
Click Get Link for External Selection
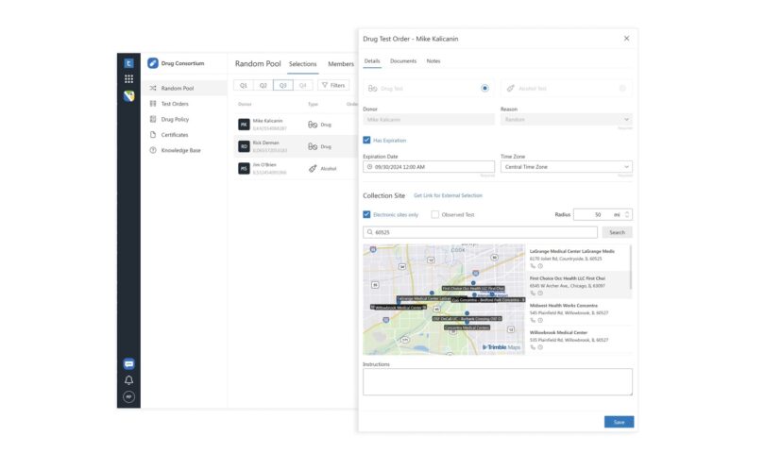[x=448, y=195]
